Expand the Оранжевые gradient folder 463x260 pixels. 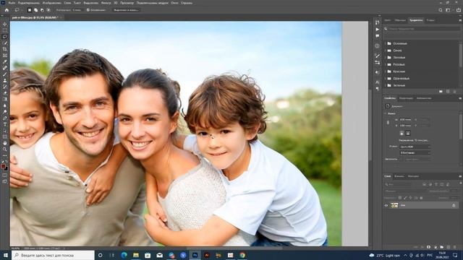[x=386, y=79]
